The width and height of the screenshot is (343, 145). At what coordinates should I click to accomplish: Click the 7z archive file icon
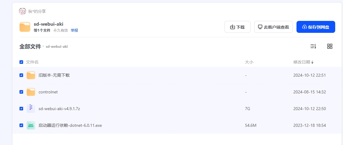(x=31, y=109)
